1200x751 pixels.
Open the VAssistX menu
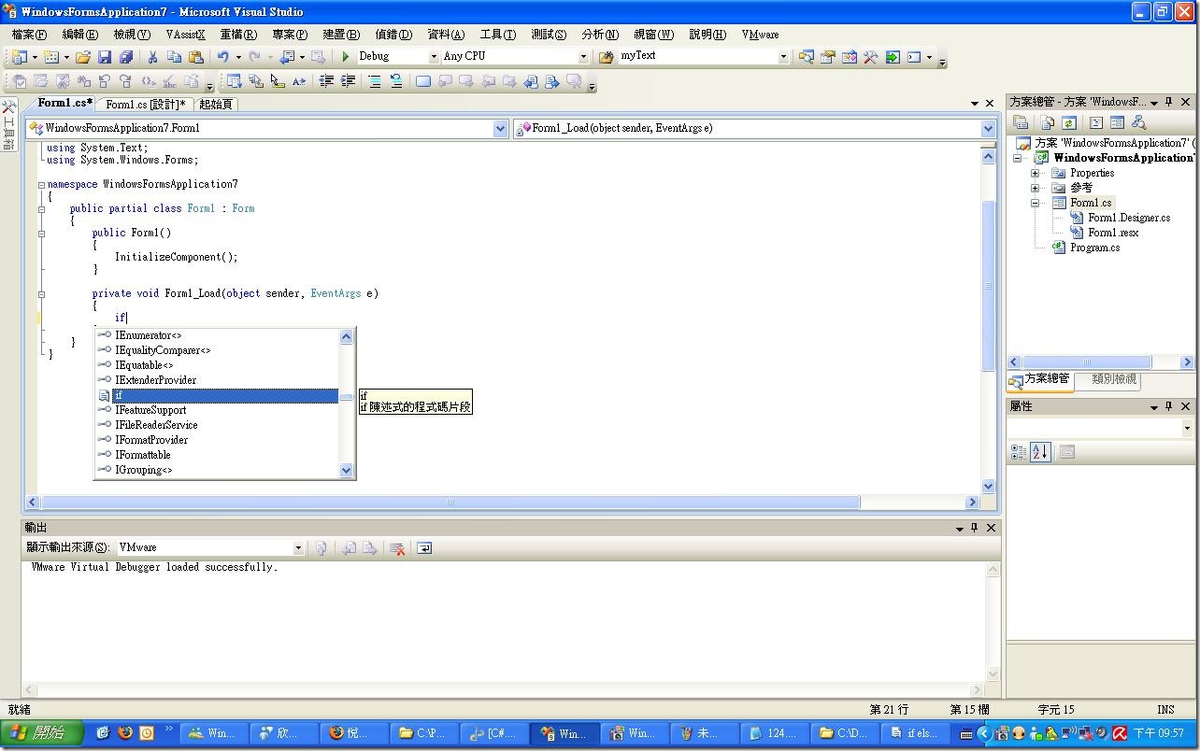click(x=185, y=35)
